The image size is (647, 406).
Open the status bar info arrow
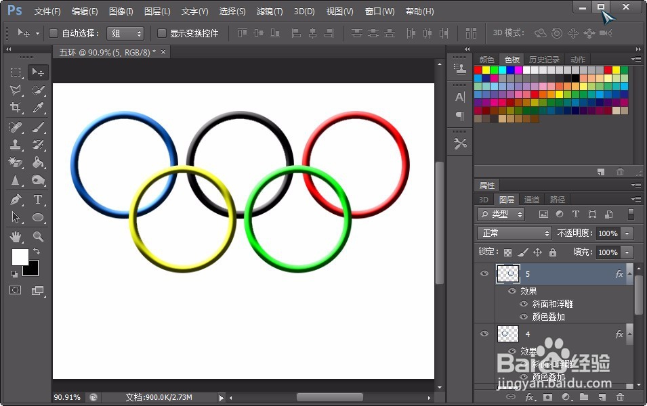(x=222, y=398)
